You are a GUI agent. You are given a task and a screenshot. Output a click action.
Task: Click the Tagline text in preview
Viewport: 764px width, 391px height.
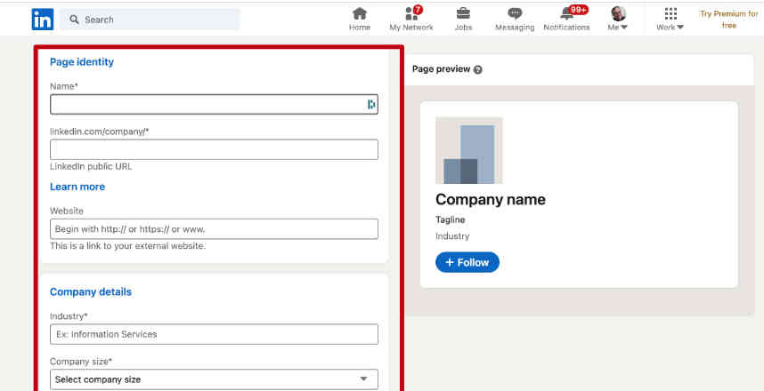(451, 219)
